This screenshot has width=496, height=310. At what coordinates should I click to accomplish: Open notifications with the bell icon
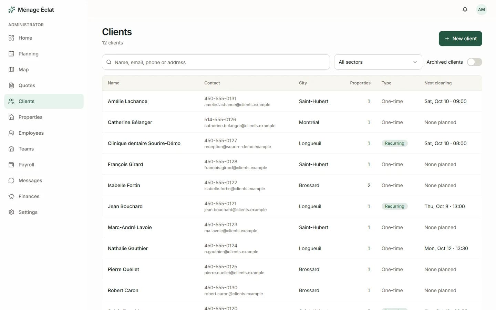click(x=465, y=10)
